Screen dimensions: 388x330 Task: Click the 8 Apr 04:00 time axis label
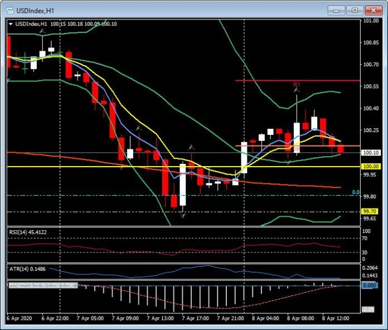pos(265,318)
